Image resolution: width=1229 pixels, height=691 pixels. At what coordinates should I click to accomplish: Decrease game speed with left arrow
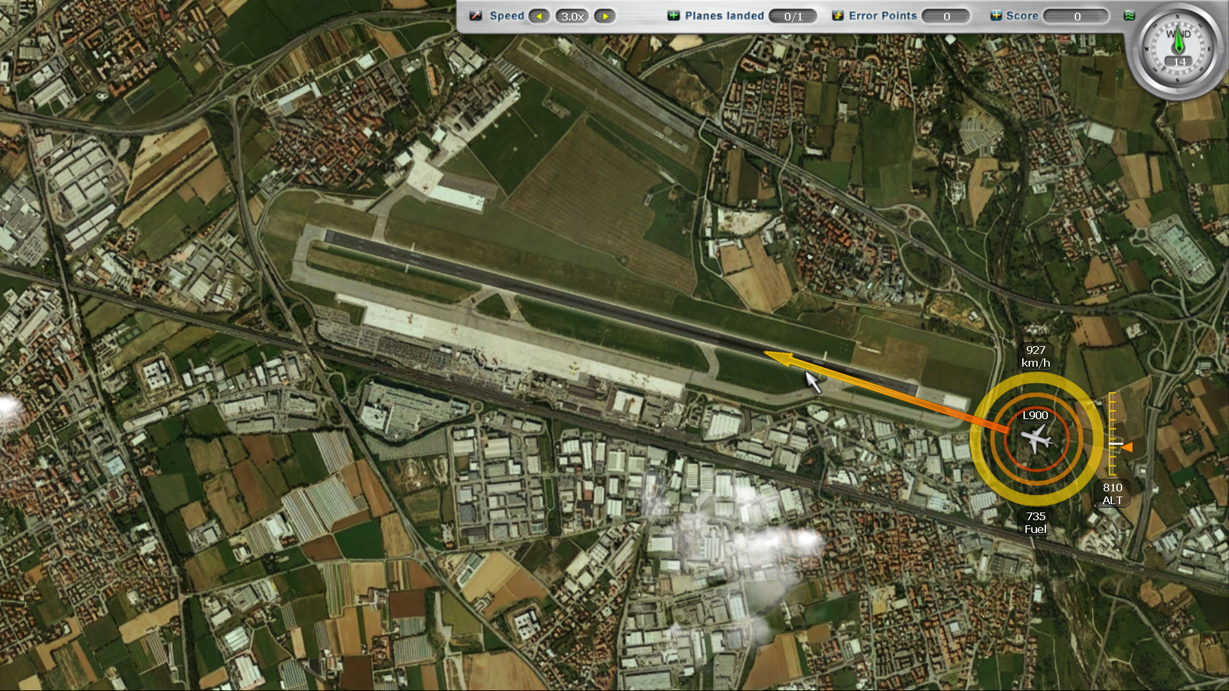[x=539, y=16]
